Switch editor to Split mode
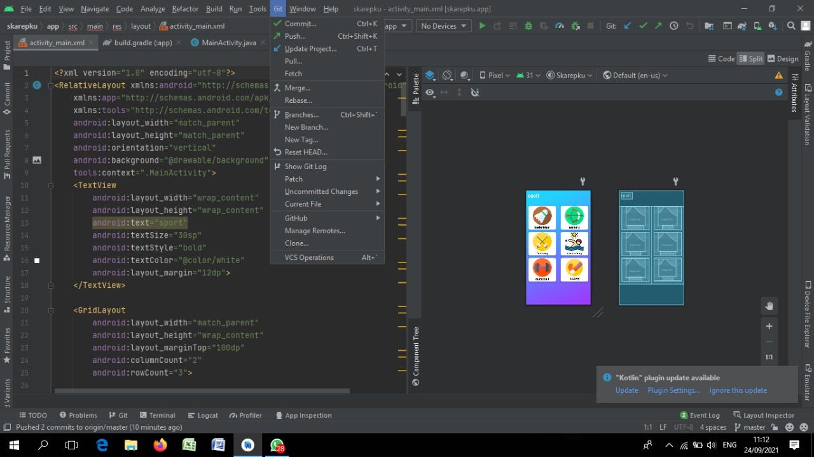 [751, 58]
